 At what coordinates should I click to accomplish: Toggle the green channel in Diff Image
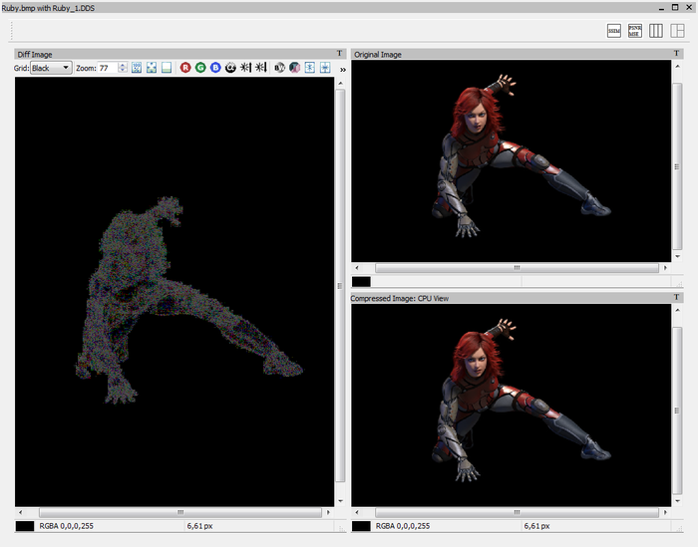pos(200,68)
